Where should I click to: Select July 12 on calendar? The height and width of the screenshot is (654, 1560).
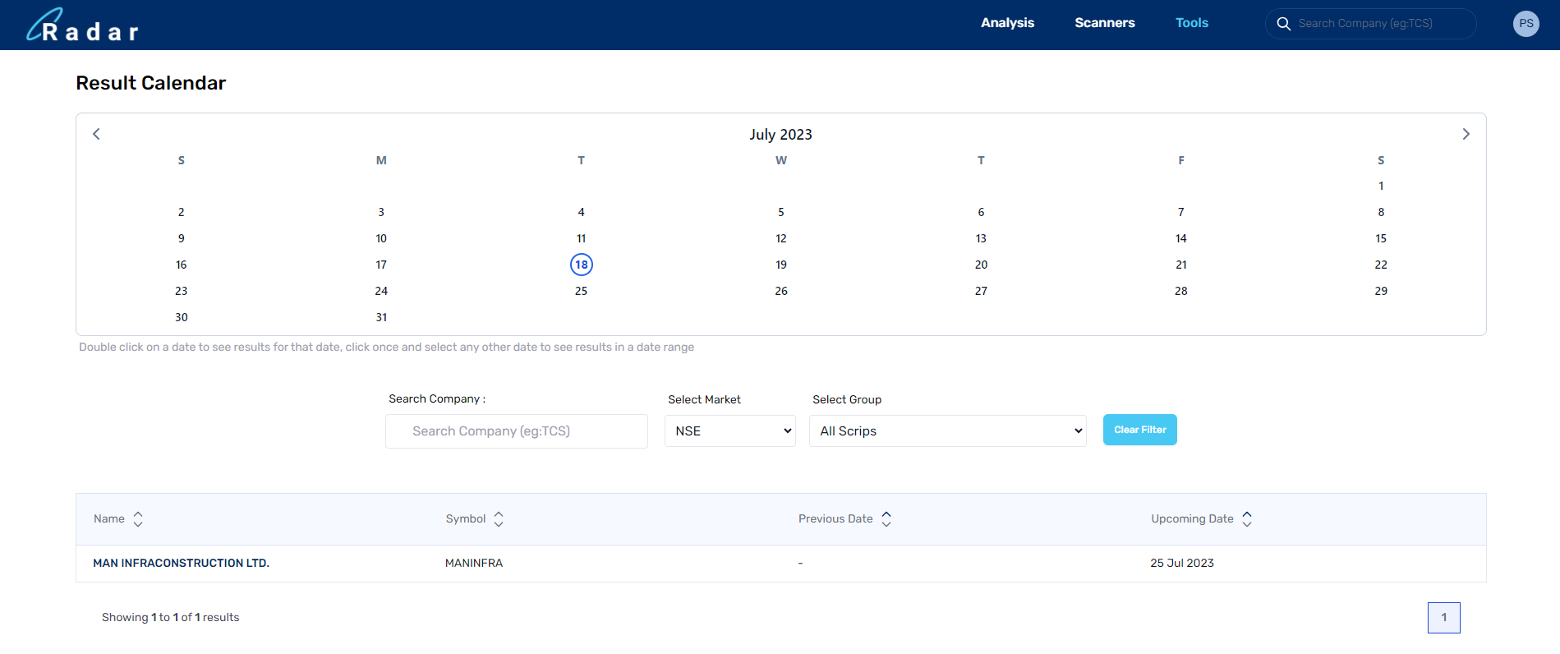tap(781, 238)
